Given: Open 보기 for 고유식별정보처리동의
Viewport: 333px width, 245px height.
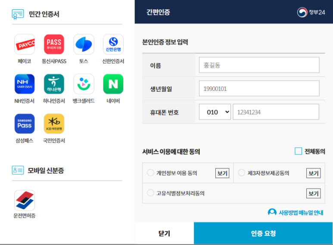Looking at the screenshot, I should click(x=314, y=193).
